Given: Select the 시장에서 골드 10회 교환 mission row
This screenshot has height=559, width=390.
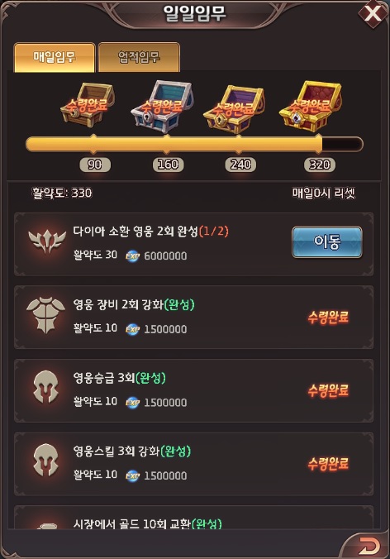Looking at the screenshot, I should 193,518.
